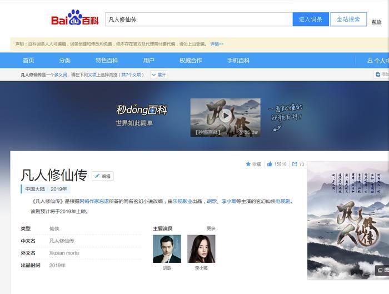The image size is (389, 294).
Task: Focus the search field containing 凡人修仙传
Action: coord(199,19)
